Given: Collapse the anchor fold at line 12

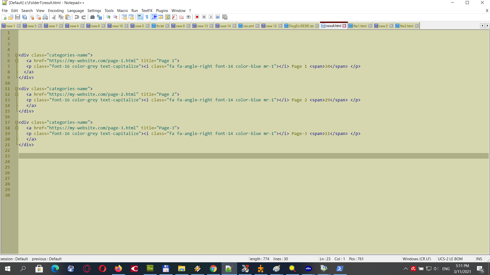Looking at the screenshot, I should (17, 94).
